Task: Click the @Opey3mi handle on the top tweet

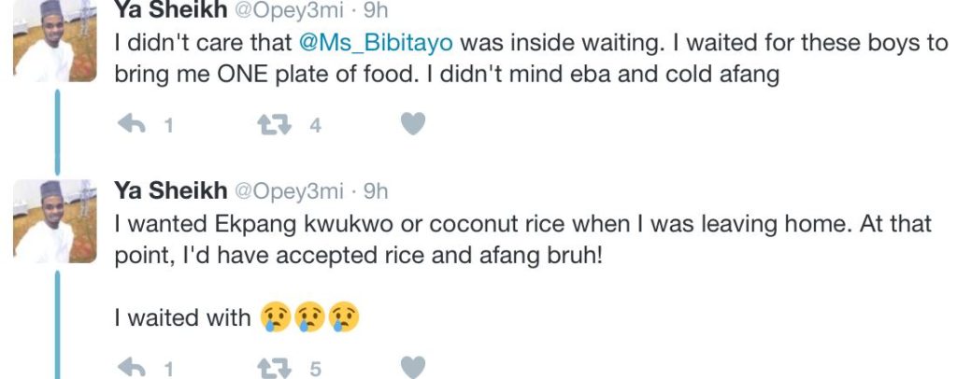Action: pyautogui.click(x=288, y=10)
